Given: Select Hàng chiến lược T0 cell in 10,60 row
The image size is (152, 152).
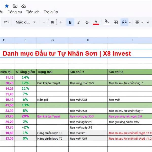Looking at the screenshot, I should [52, 133].
